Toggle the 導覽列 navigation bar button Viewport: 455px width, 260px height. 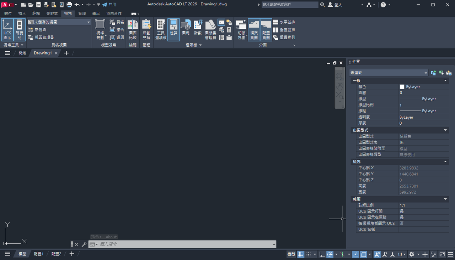coord(20,30)
